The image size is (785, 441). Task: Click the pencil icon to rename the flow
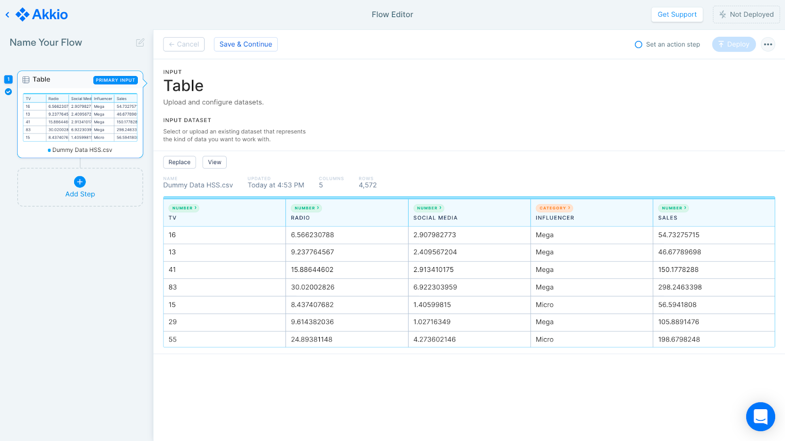pyautogui.click(x=140, y=43)
